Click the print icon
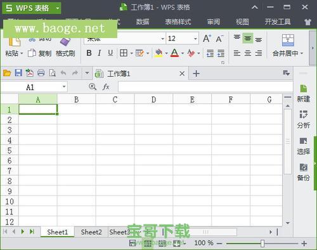The image size is (317, 250). (41, 73)
